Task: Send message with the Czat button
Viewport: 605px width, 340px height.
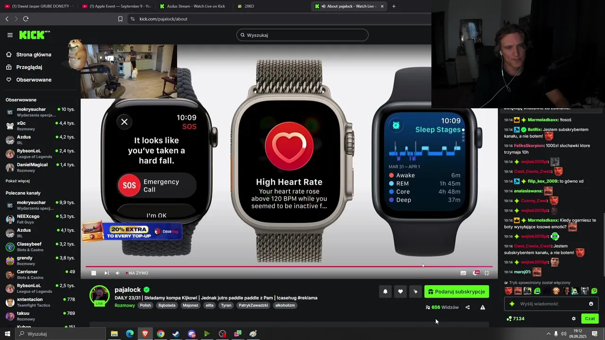Action: coord(590,319)
